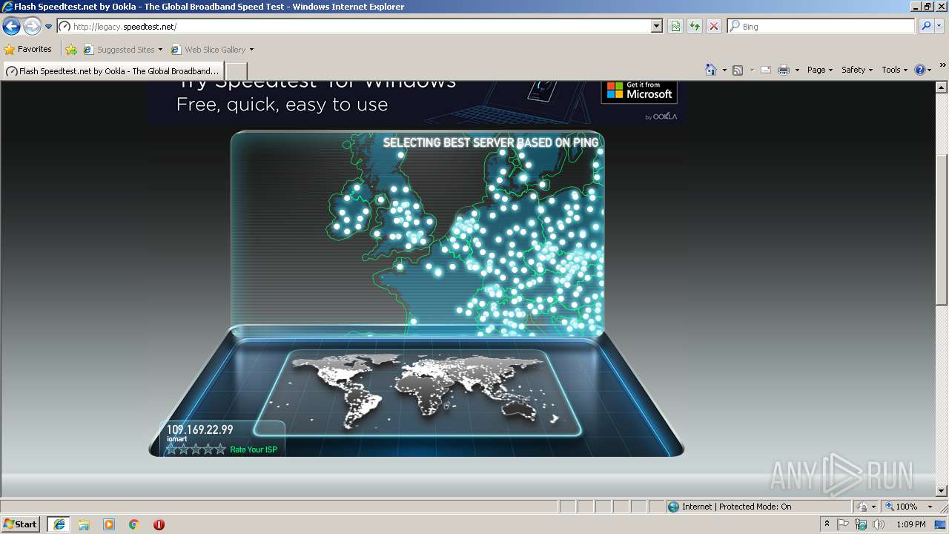This screenshot has width=949, height=534.
Task: Click the Europe server map display
Action: click(x=417, y=233)
